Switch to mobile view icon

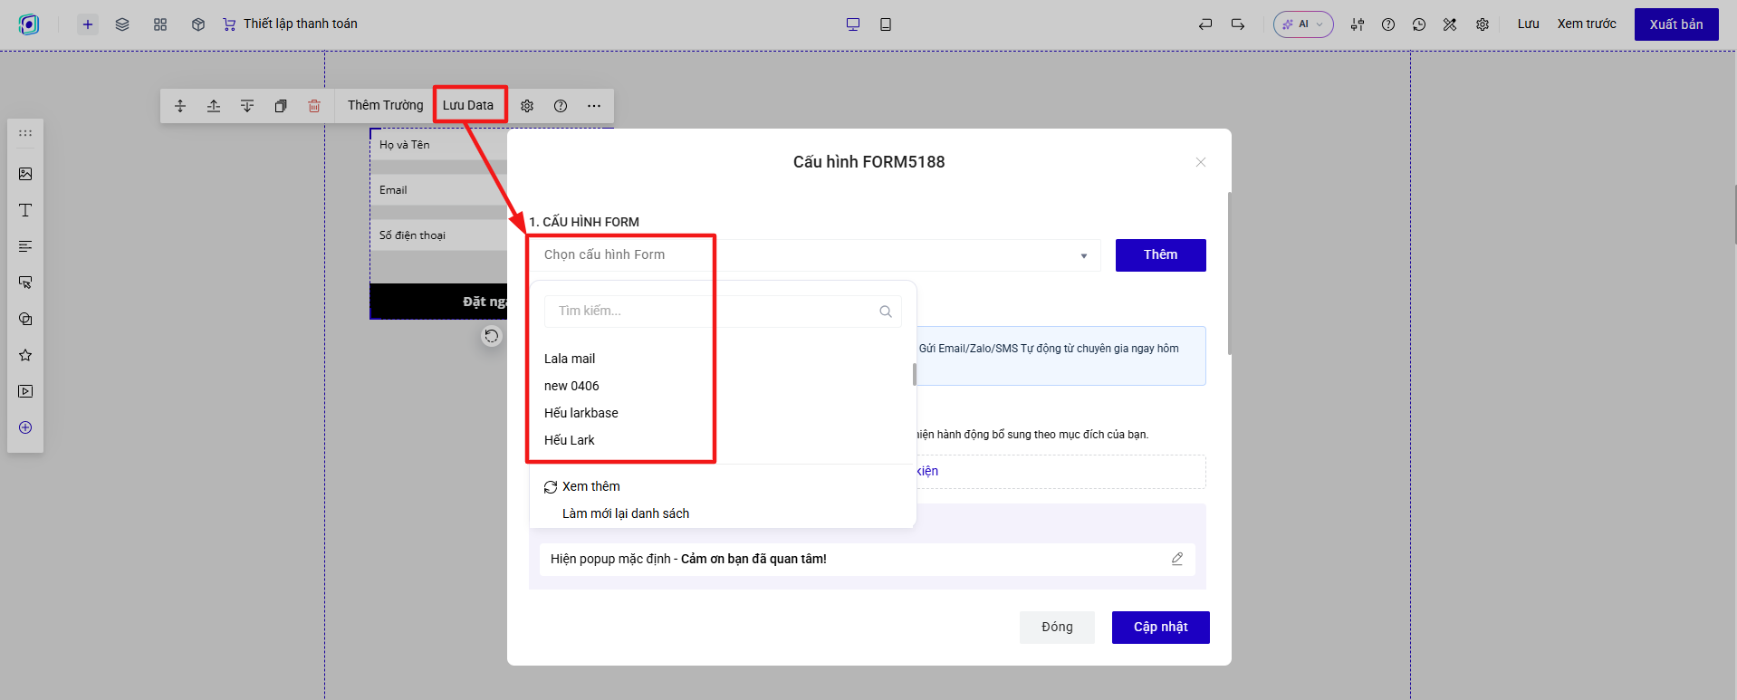tap(886, 24)
